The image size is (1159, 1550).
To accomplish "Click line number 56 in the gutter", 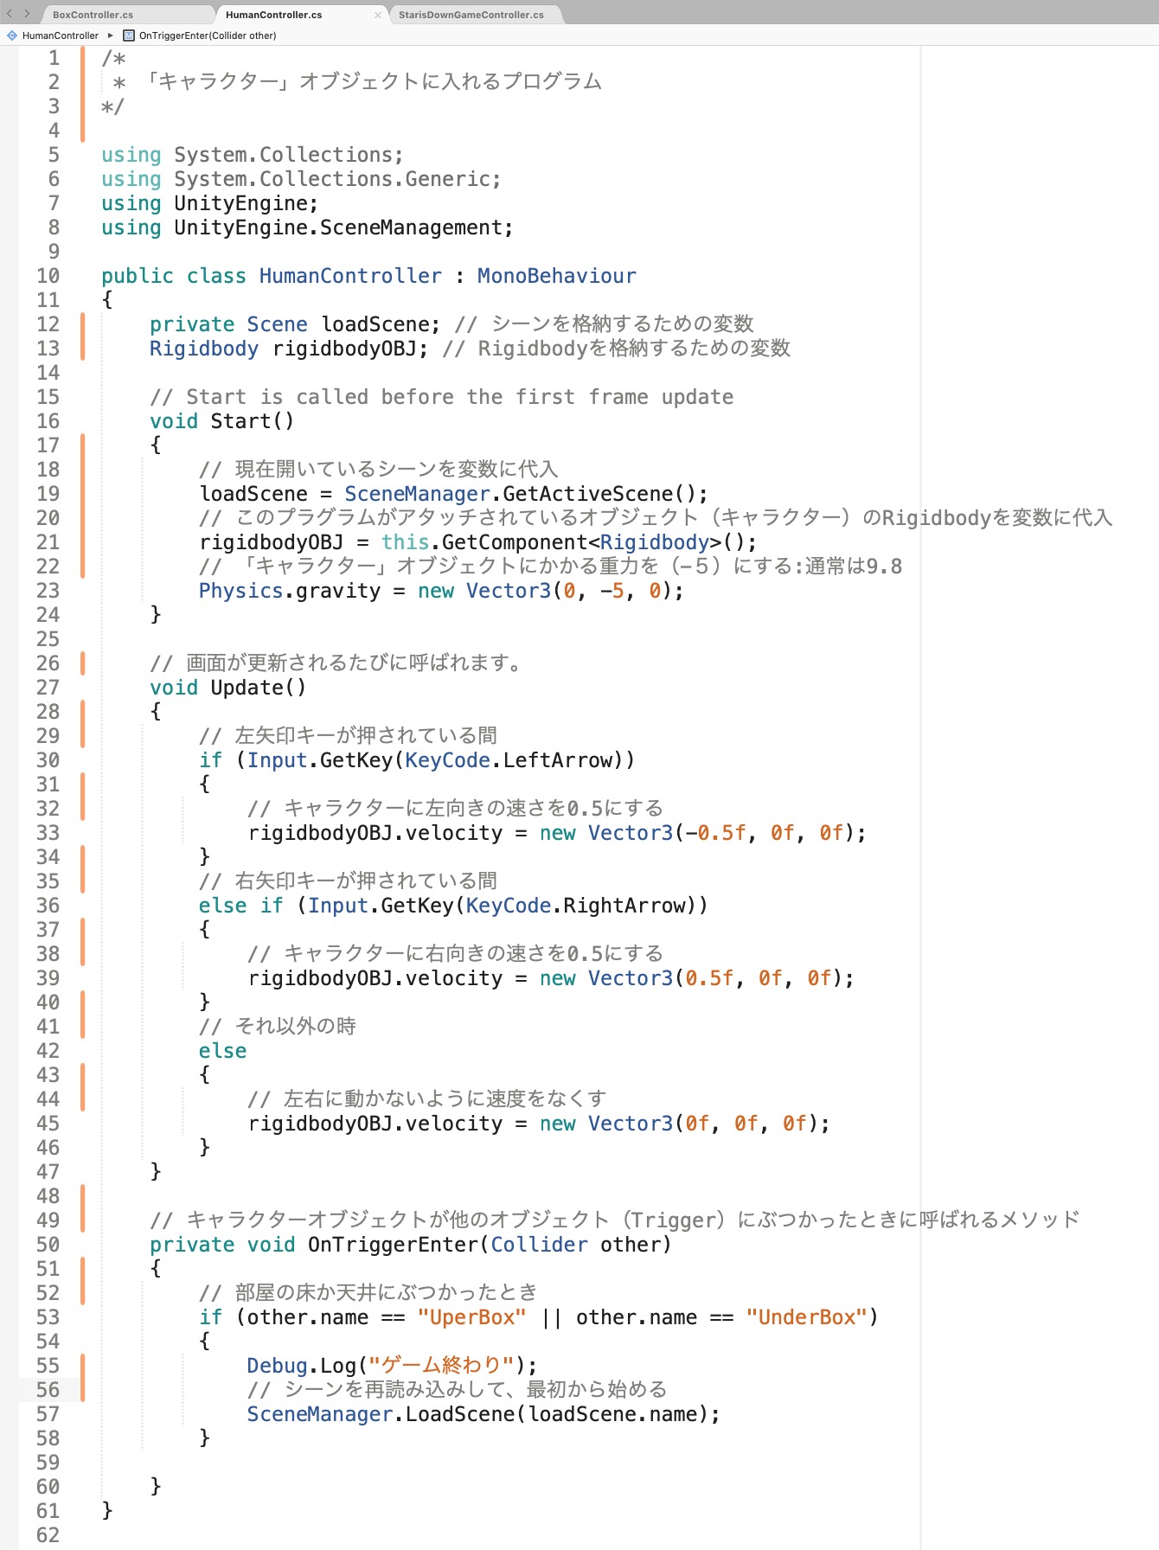I will pyautogui.click(x=48, y=1390).
